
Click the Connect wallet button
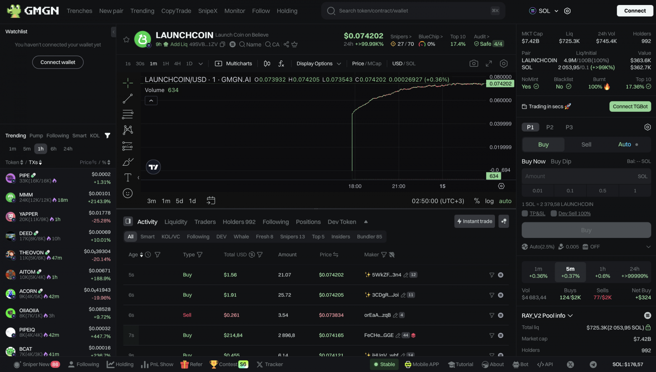pos(58,62)
